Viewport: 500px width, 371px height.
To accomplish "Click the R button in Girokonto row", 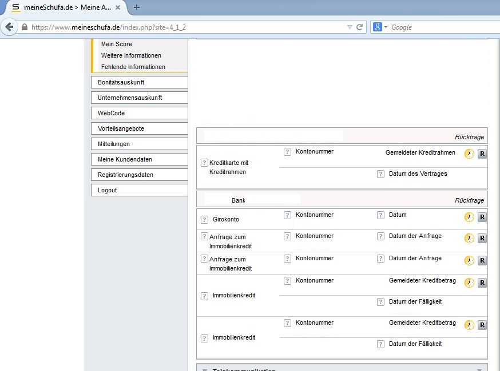I will click(x=482, y=217).
